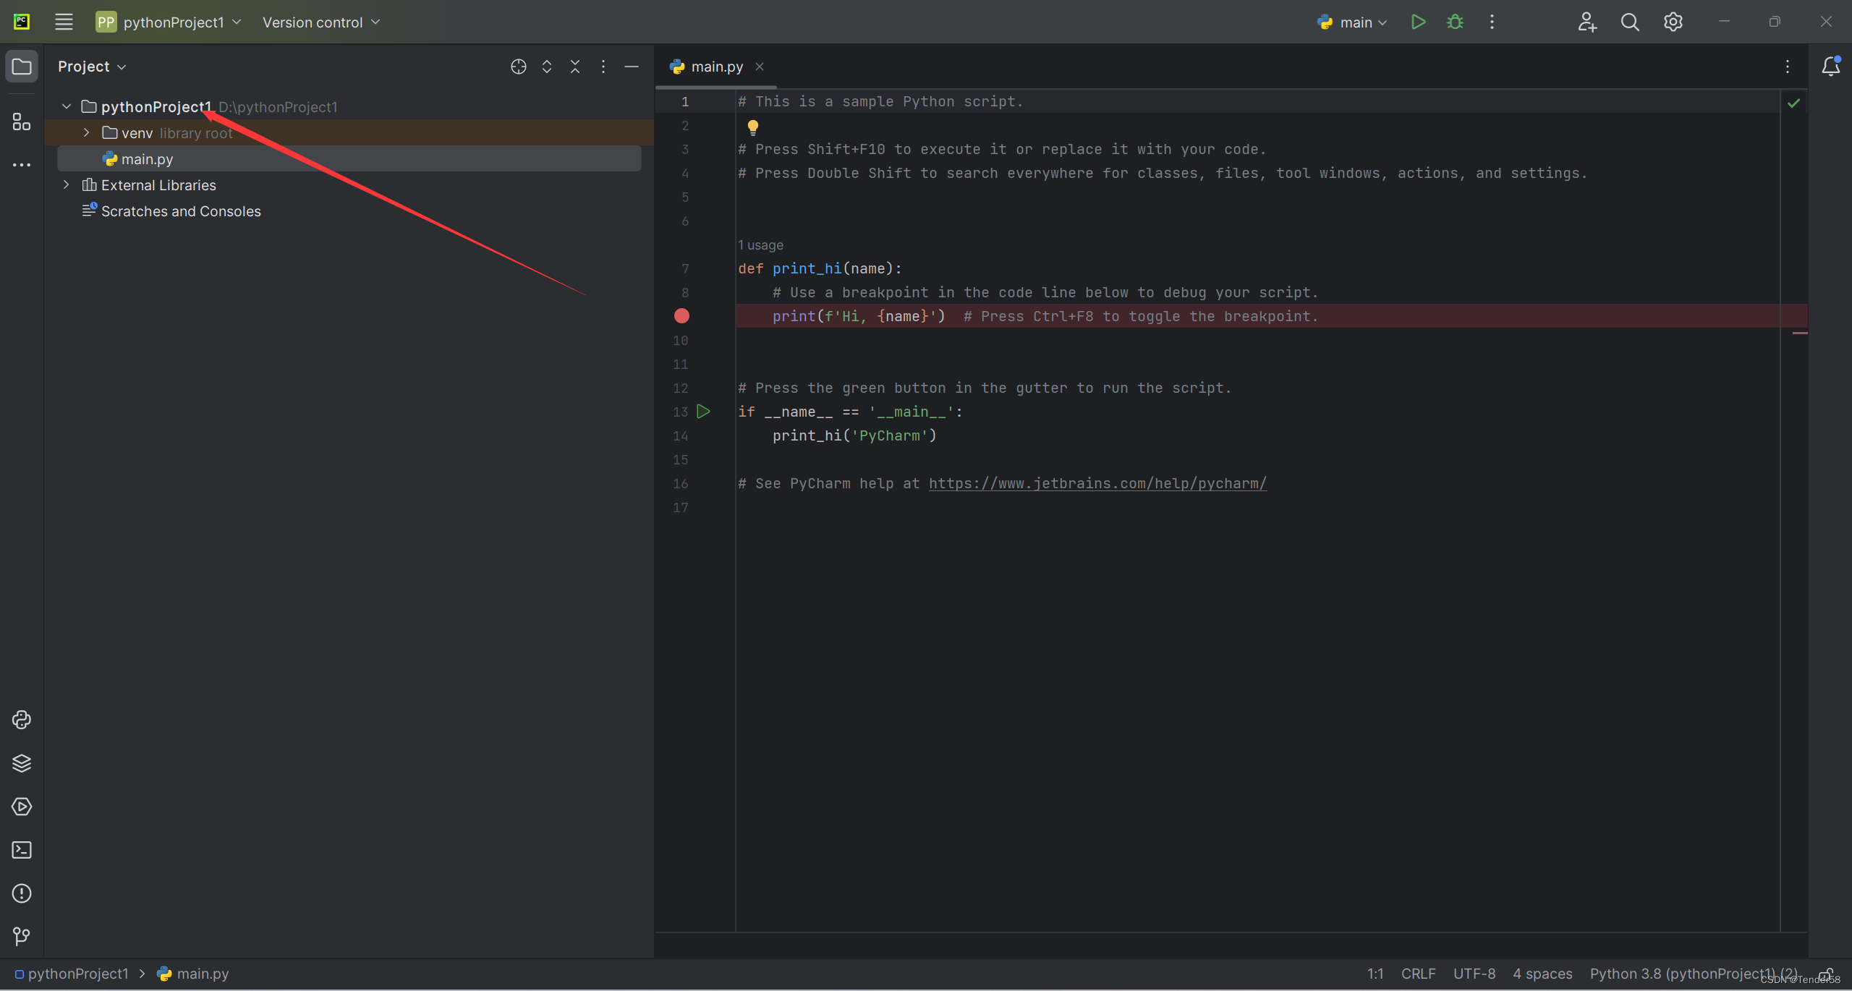
Task: Follow the jetbrains.com/help/pycharm link
Action: (x=1097, y=483)
